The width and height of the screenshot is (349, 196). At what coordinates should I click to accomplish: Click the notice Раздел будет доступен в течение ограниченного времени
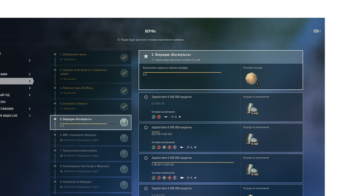pyautogui.click(x=152, y=40)
